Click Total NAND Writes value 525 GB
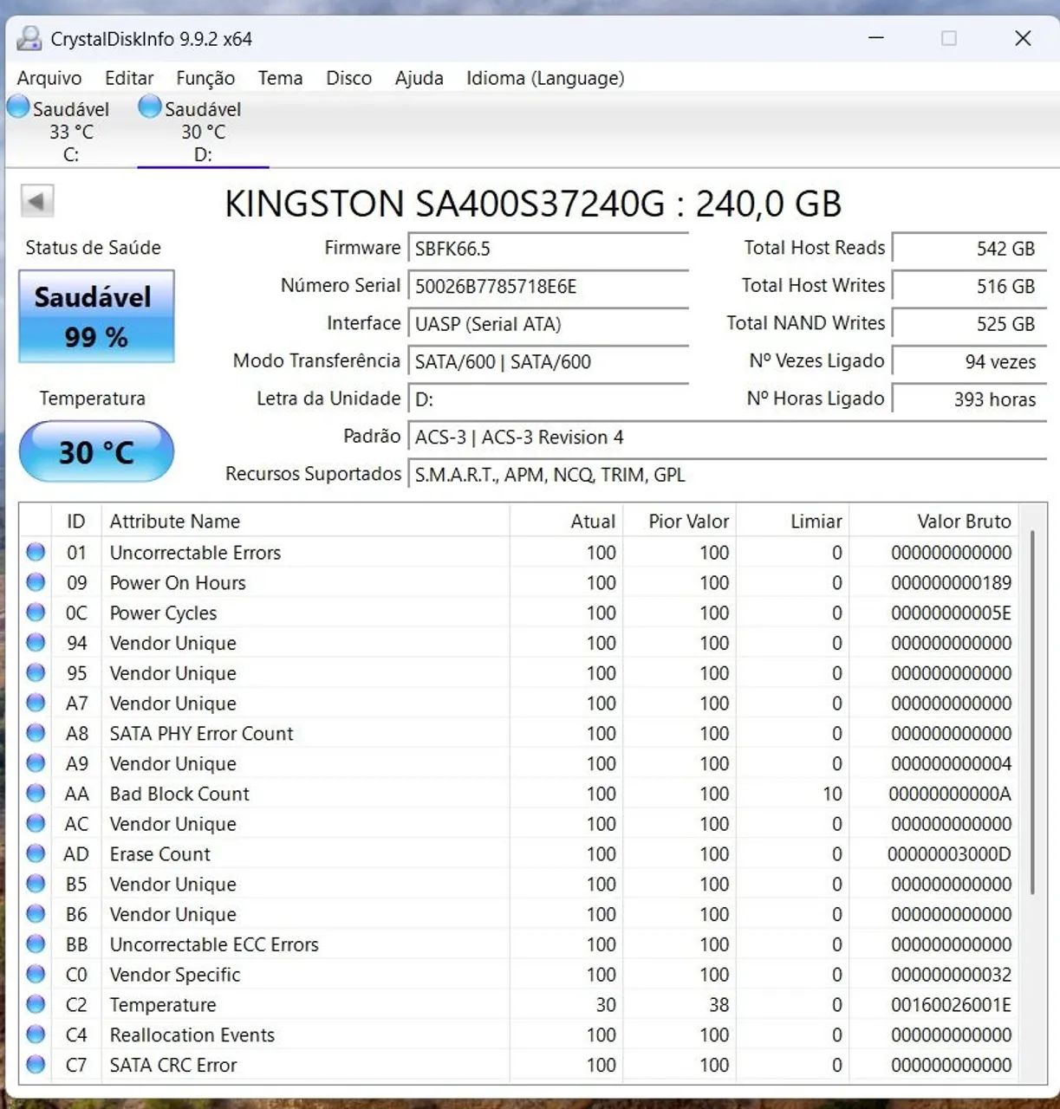Image resolution: width=1060 pixels, height=1109 pixels. click(x=969, y=324)
